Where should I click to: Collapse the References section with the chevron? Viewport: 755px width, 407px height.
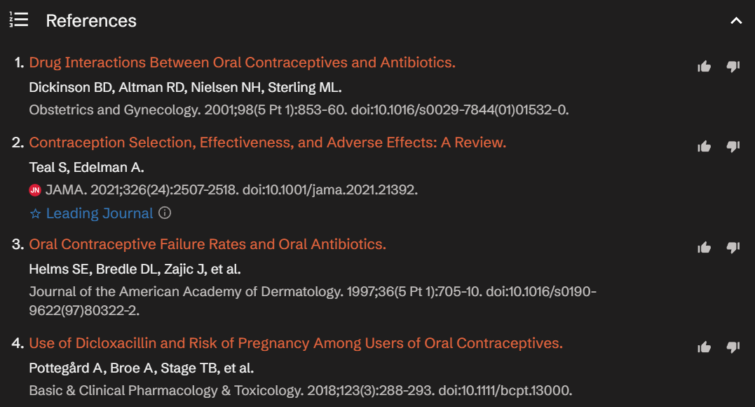pyautogui.click(x=736, y=21)
